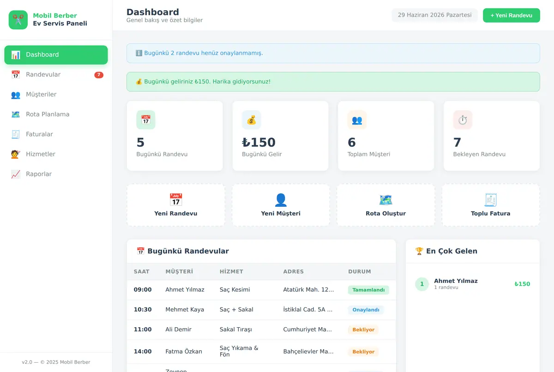Viewport: 554px width, 372px height.
Task: Click the Hizmetler haircut icon in sidebar
Action: tap(16, 154)
